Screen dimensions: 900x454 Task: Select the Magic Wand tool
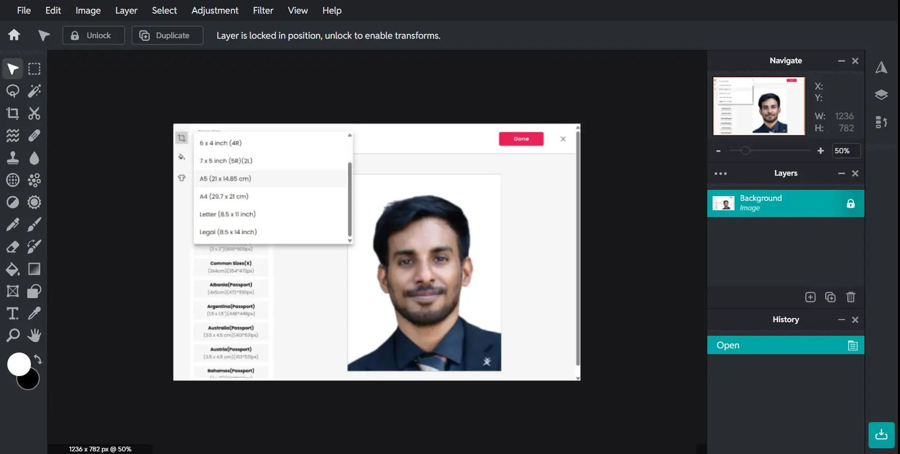tap(35, 91)
